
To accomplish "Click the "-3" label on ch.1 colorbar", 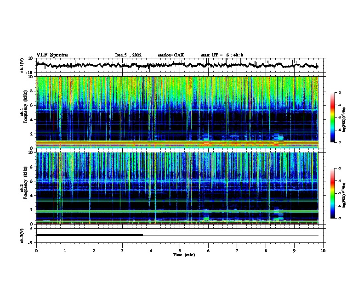I will pos(339,93).
